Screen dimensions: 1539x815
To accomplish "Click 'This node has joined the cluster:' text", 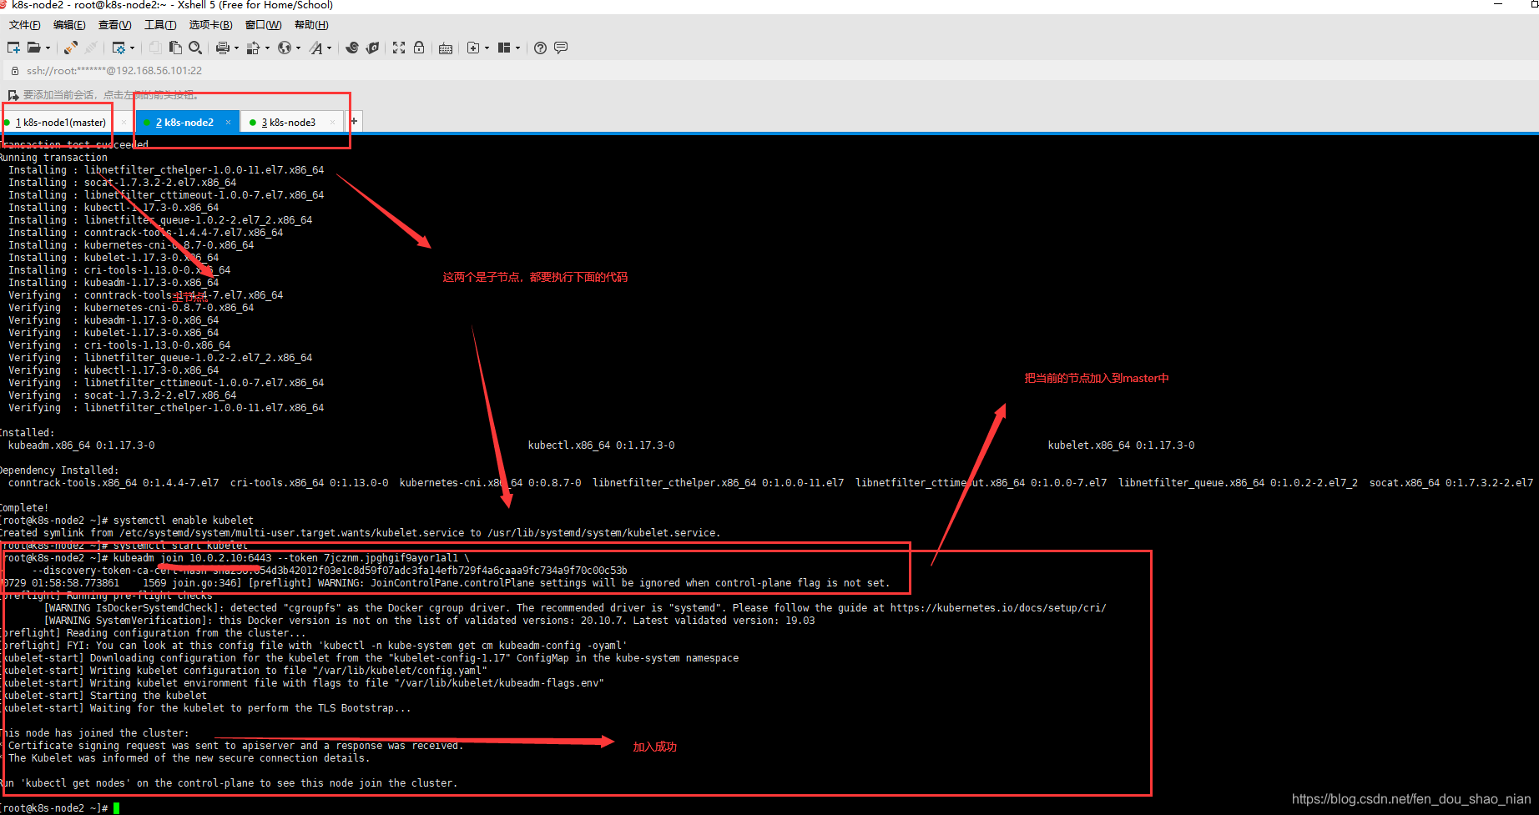I will [94, 733].
